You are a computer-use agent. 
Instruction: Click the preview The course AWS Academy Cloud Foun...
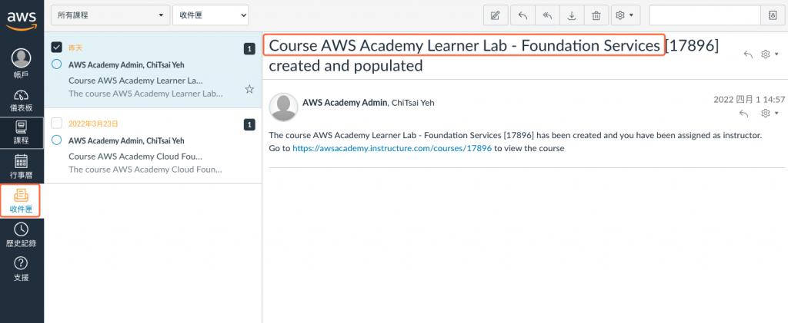pos(145,170)
